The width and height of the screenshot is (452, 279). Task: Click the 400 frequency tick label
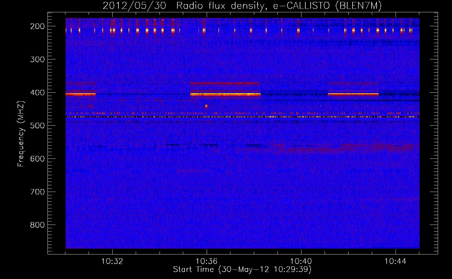[37, 93]
